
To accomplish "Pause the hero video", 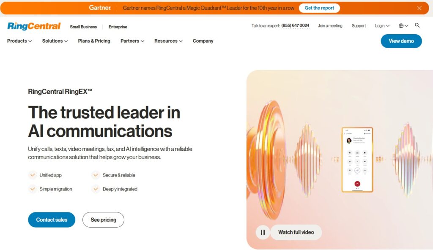I will coord(263,232).
